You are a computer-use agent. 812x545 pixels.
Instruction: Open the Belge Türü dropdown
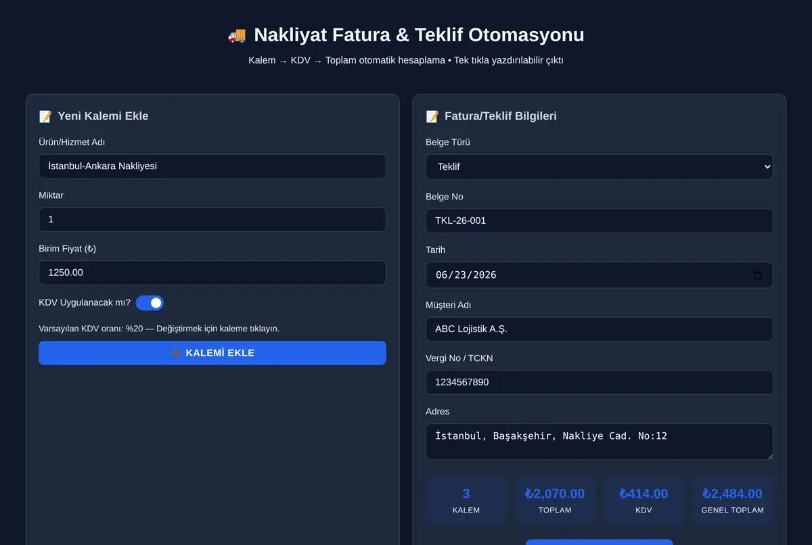[599, 167]
